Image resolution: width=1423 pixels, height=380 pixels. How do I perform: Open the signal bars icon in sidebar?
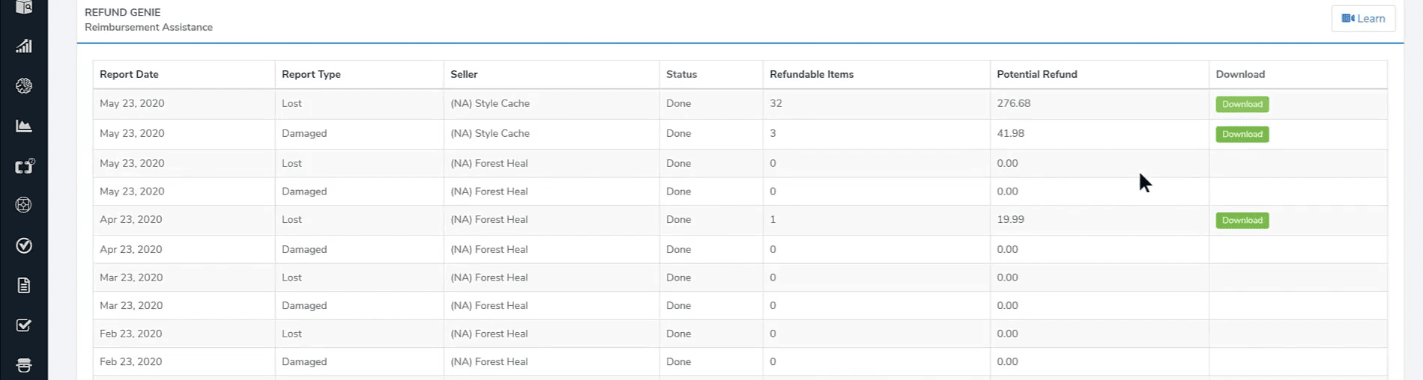click(x=24, y=46)
